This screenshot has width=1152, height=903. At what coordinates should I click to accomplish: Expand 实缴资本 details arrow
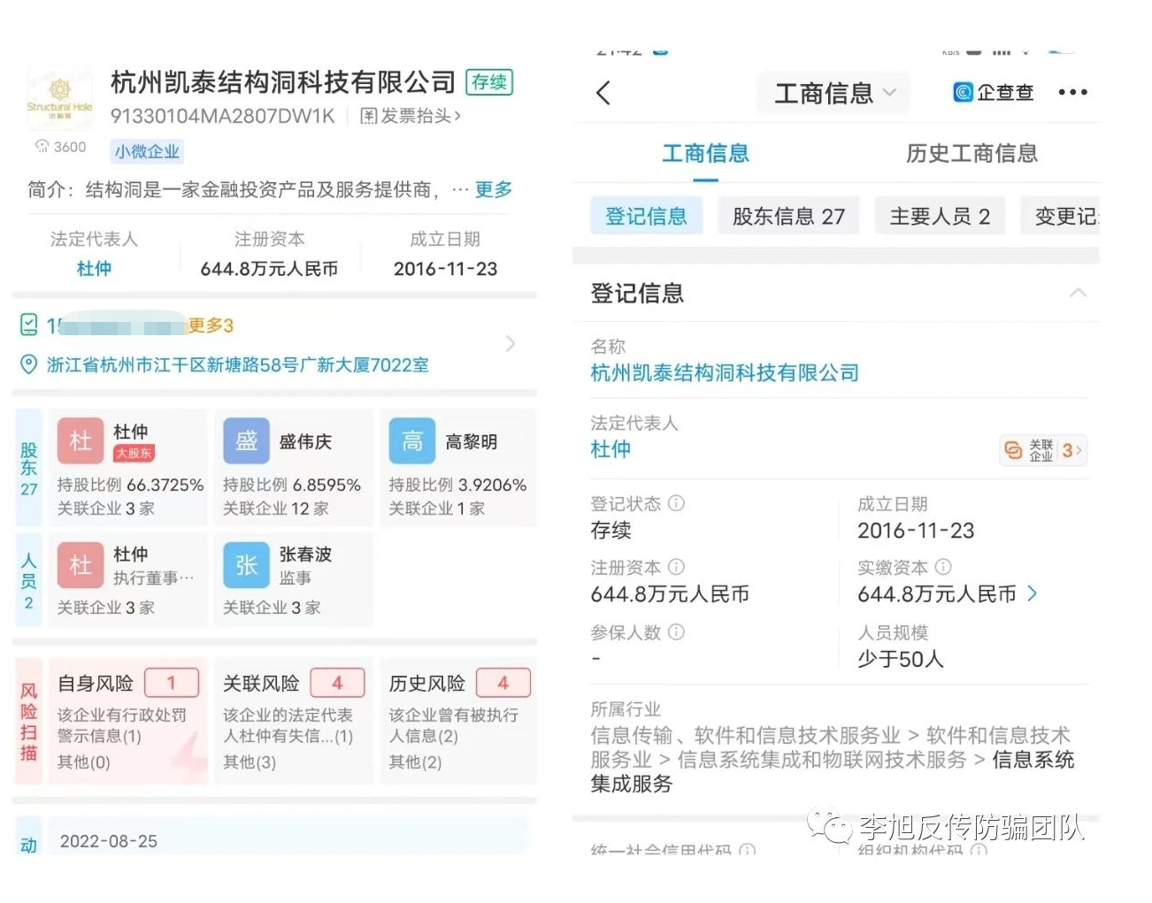coord(1032,593)
